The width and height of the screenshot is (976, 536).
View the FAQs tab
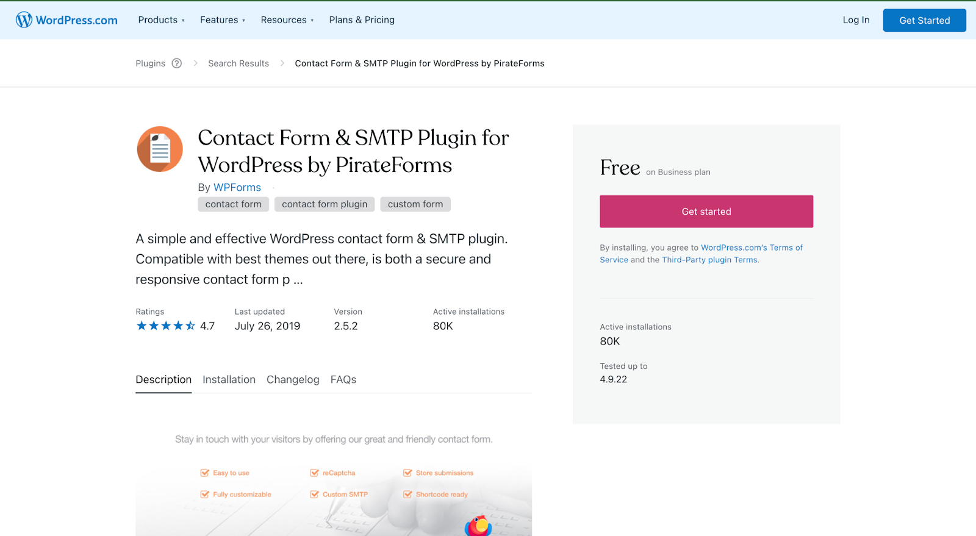pyautogui.click(x=343, y=380)
